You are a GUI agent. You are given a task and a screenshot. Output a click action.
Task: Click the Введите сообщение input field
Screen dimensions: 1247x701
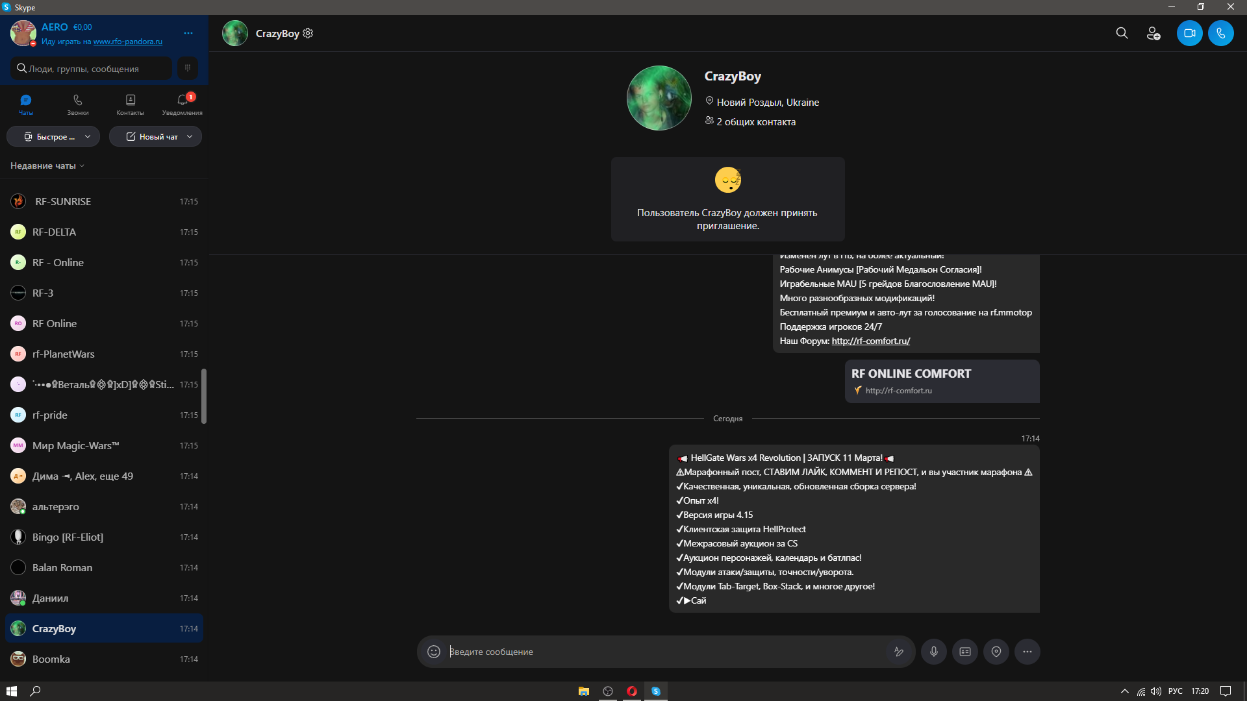coord(666,652)
